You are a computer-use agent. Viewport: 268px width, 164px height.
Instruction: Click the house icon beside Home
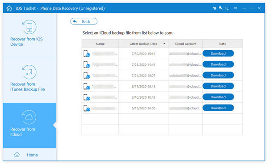click(x=17, y=155)
